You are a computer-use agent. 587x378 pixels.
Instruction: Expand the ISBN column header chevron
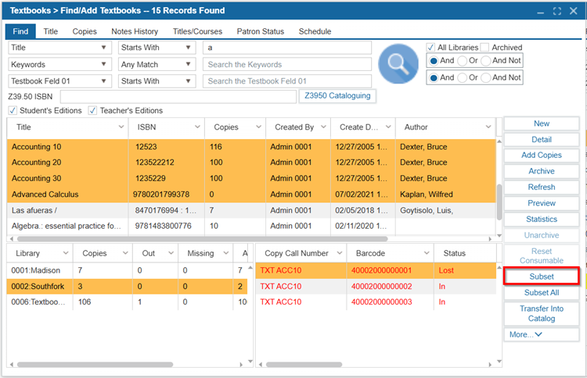click(197, 127)
